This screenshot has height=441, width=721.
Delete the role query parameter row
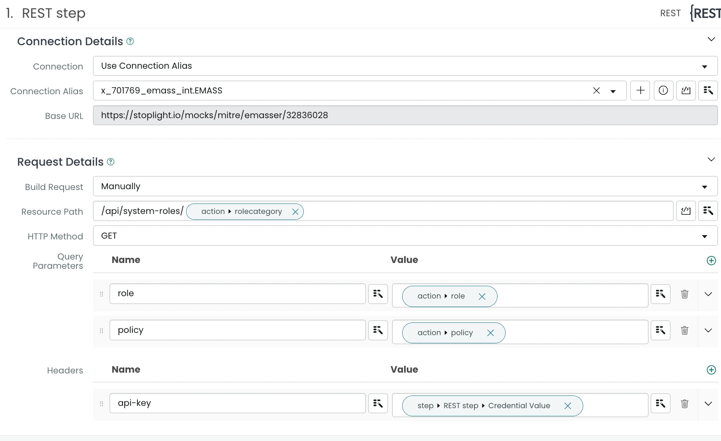point(684,294)
